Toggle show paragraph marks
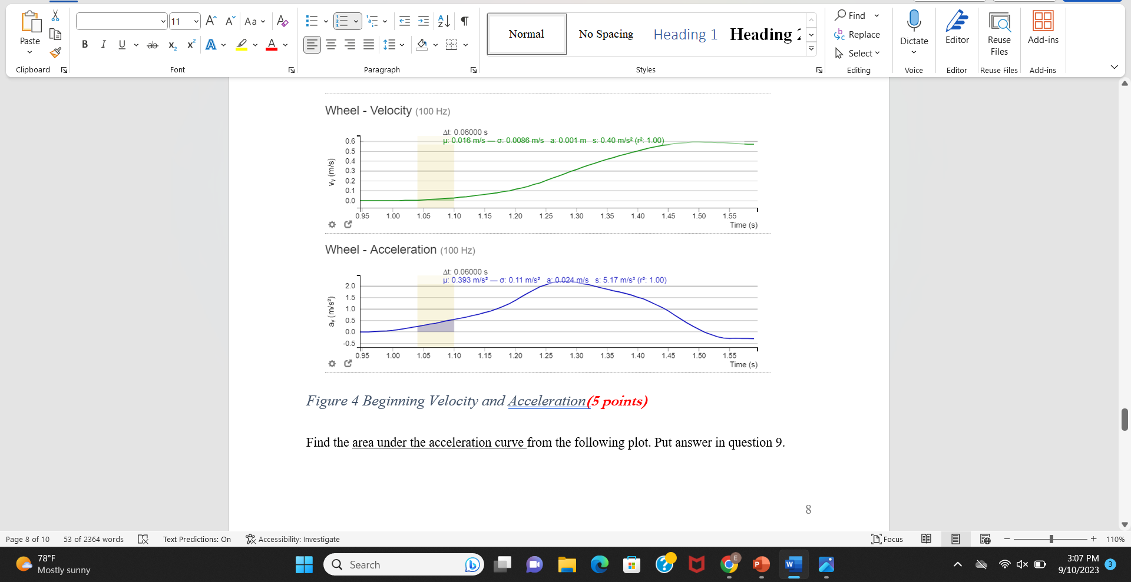The width and height of the screenshot is (1131, 582). point(465,22)
